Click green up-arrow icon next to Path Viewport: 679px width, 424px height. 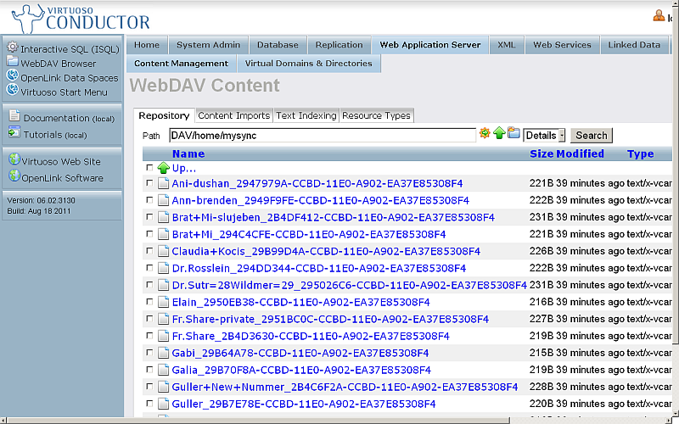click(499, 134)
